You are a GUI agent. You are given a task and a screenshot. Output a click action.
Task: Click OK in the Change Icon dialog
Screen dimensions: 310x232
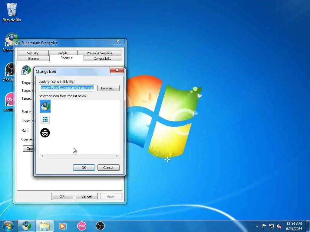[x=84, y=167]
